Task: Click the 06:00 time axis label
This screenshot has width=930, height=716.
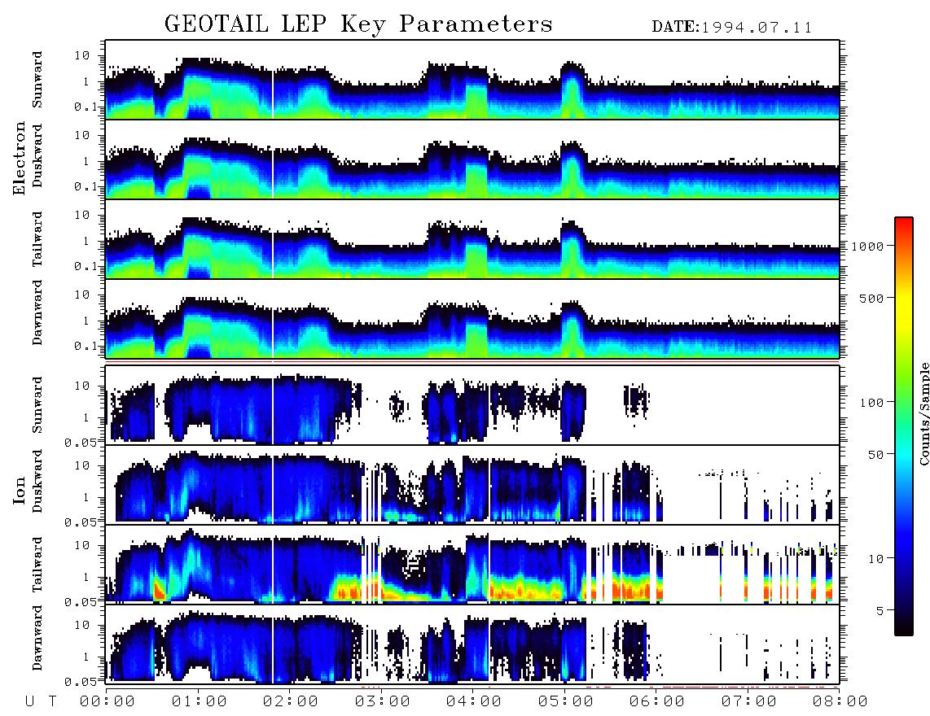Action: pos(657,701)
